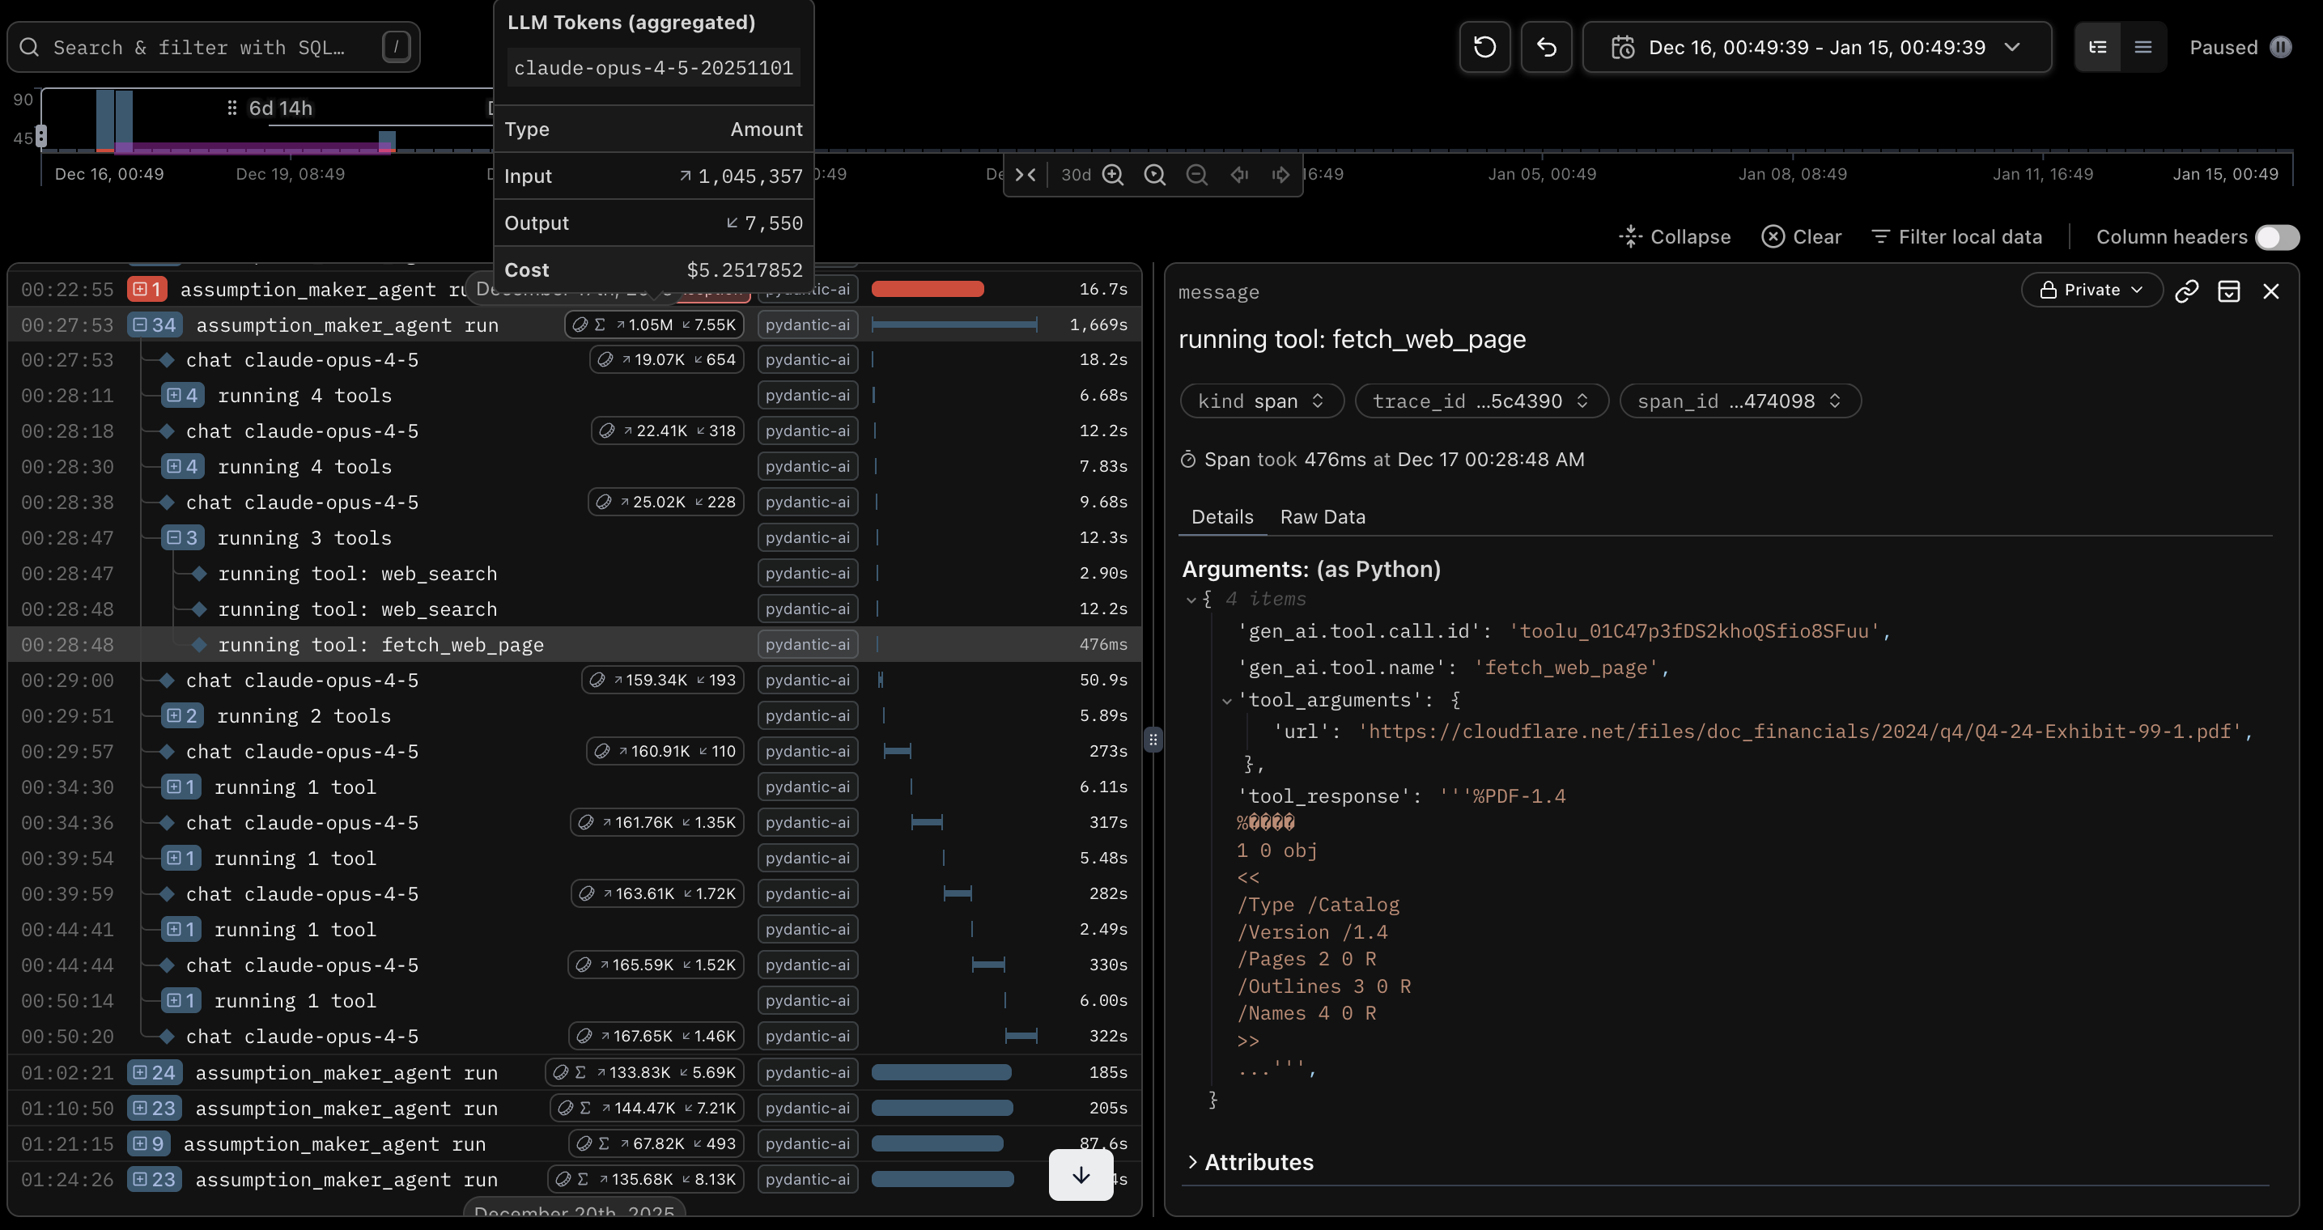Open the Private visibility dropdown

point(2091,291)
